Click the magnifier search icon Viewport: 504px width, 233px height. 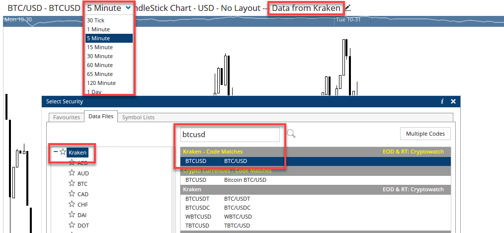291,134
